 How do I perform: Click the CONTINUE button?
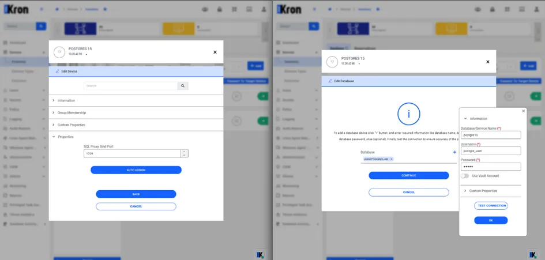(409, 175)
